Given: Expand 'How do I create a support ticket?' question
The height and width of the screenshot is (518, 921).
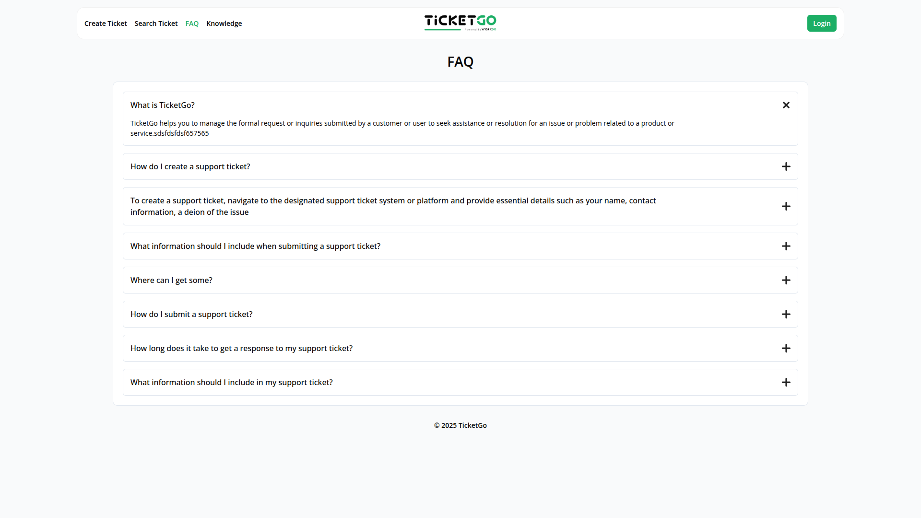Looking at the screenshot, I should point(190,166).
